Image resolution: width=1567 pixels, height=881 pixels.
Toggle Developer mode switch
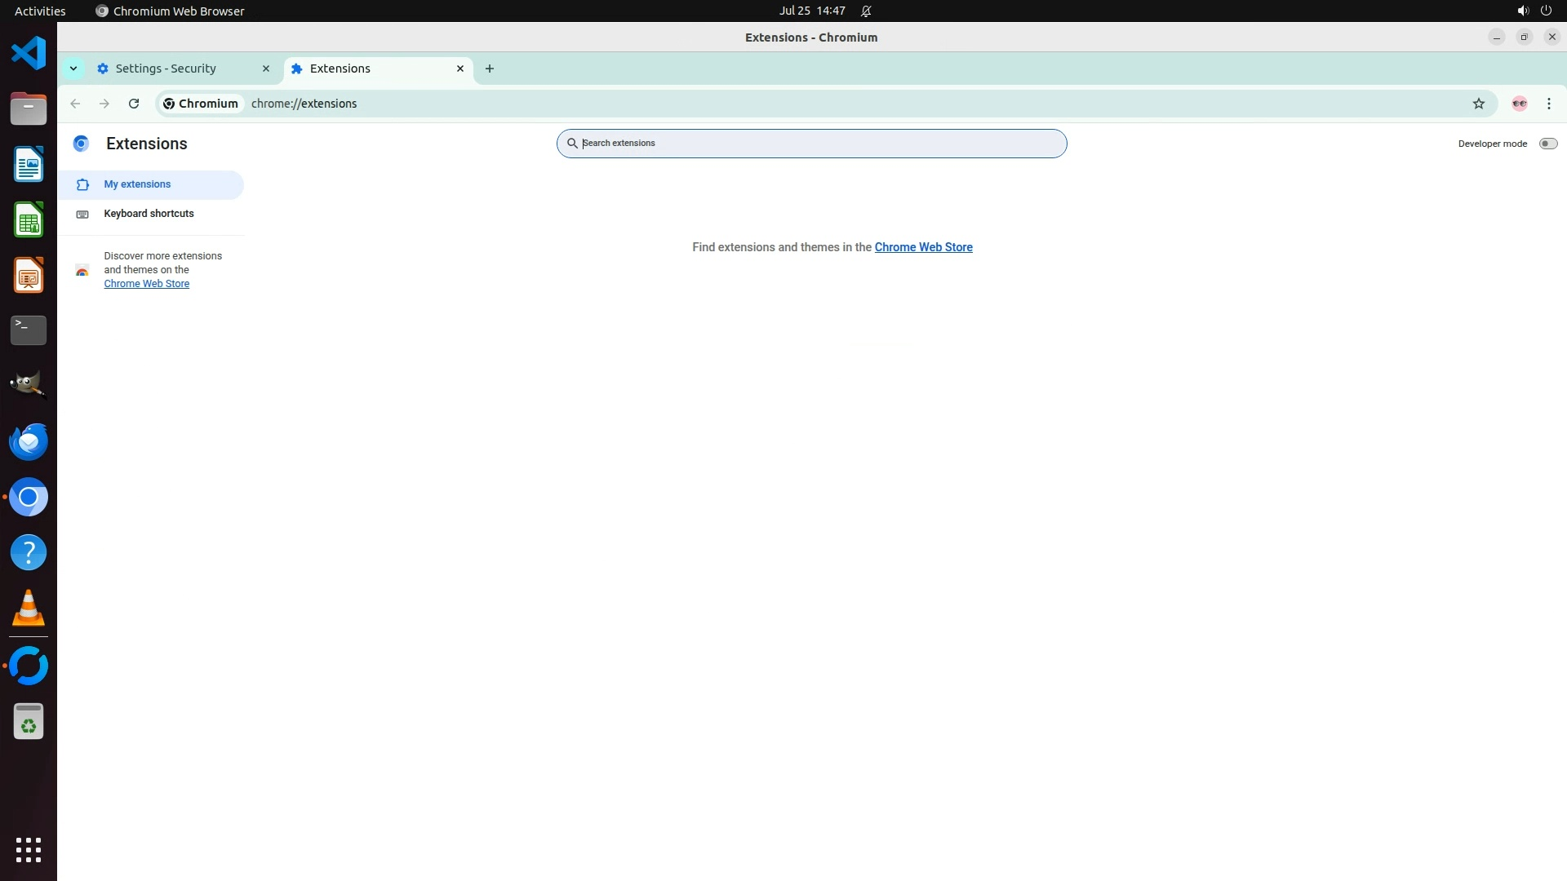[1547, 144]
